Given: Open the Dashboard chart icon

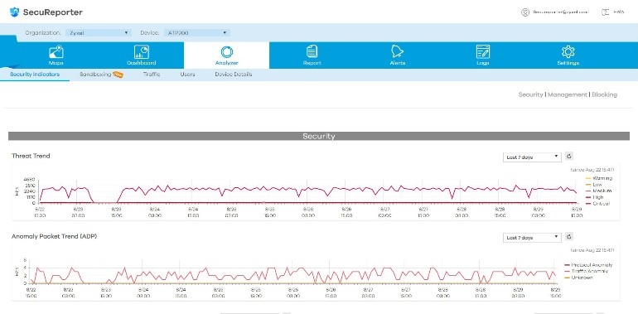Looking at the screenshot, I should [x=141, y=51].
